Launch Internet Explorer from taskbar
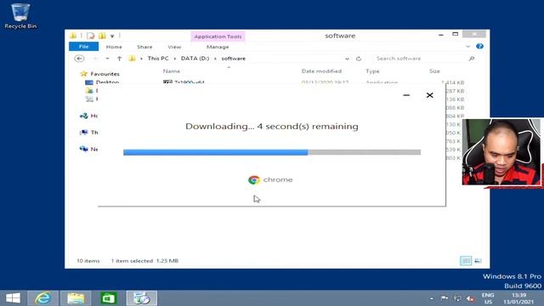Screen dimensions: 544x306 click(x=43, y=298)
